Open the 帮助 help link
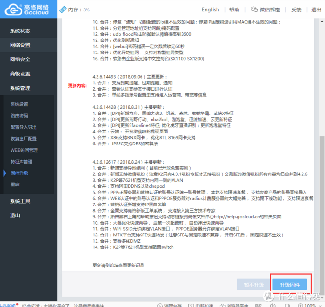 click(234, 10)
